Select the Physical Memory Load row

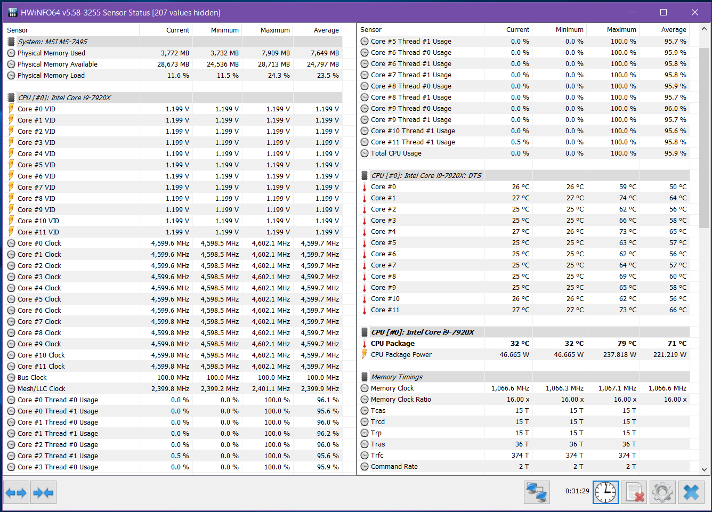(51, 76)
